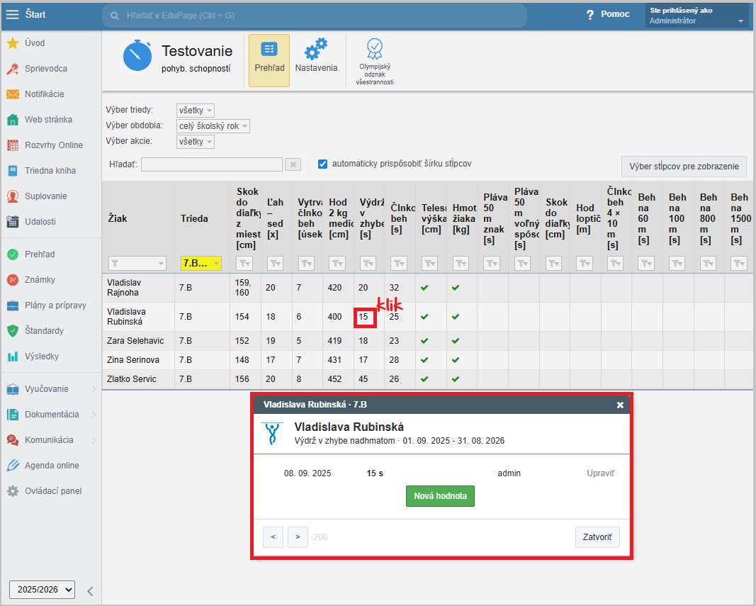Open the Start hamburger menu
Image resolution: width=756 pixels, height=606 pixels.
(x=13, y=14)
